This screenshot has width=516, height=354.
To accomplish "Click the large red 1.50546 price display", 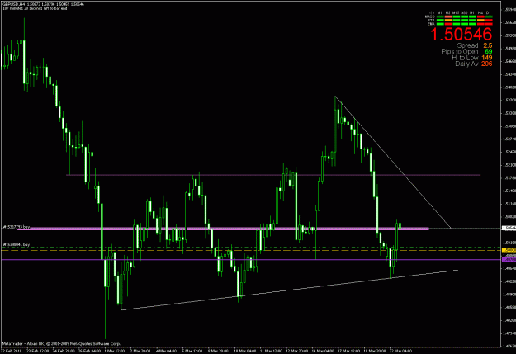I will point(461,35).
